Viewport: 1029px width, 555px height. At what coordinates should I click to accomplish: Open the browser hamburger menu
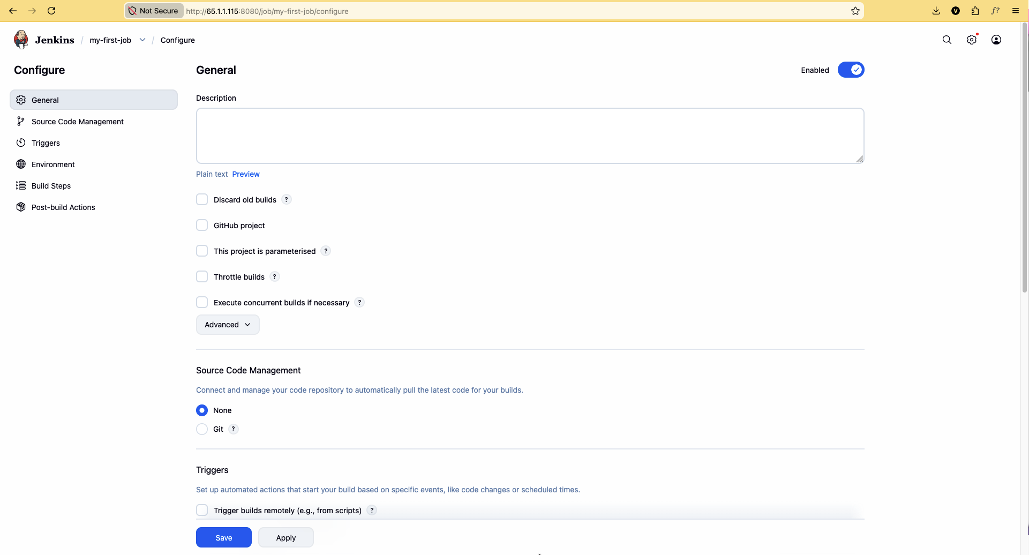coord(1015,11)
